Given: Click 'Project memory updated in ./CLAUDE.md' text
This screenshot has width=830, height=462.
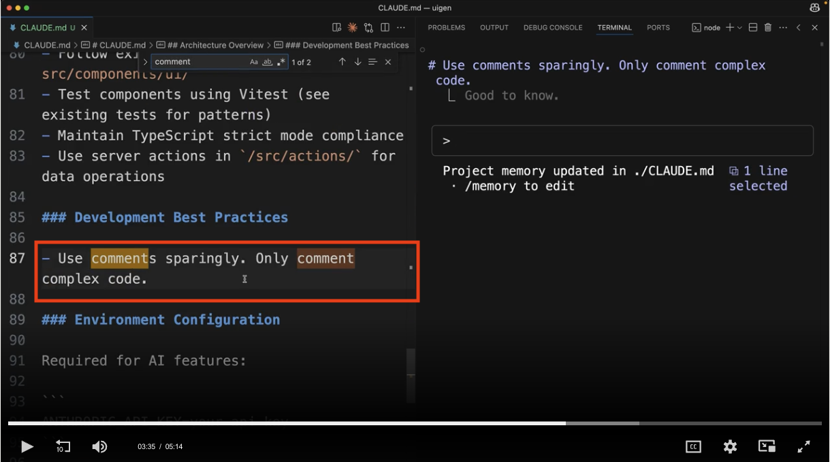Looking at the screenshot, I should (579, 171).
